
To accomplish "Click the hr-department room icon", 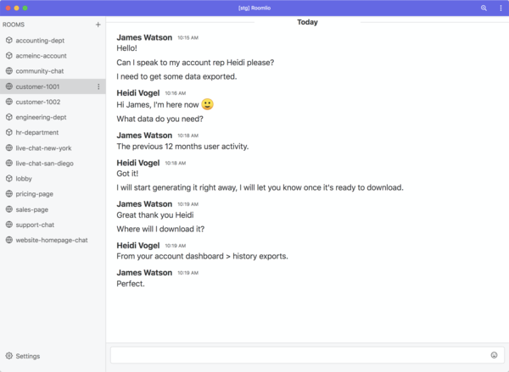I will click(8, 132).
